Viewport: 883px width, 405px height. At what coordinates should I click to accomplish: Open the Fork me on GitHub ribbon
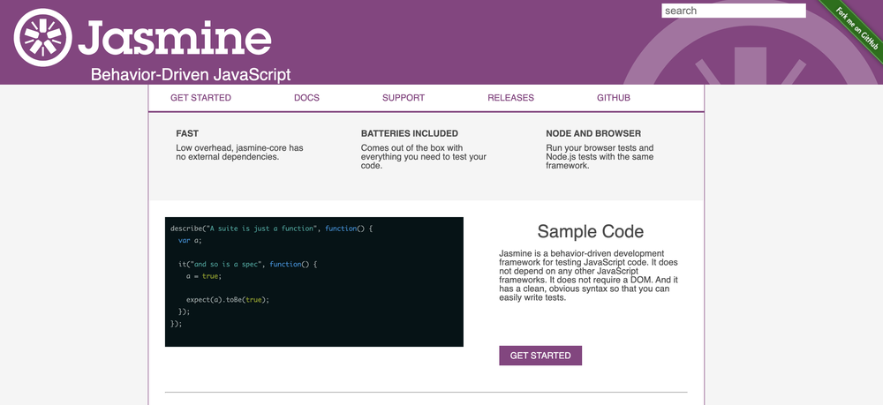[x=857, y=27]
